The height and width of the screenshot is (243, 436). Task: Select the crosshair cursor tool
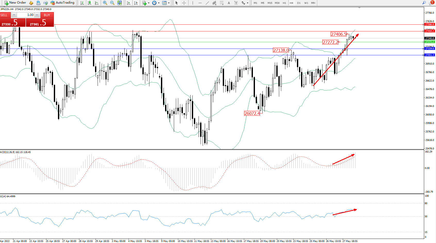(184, 3)
